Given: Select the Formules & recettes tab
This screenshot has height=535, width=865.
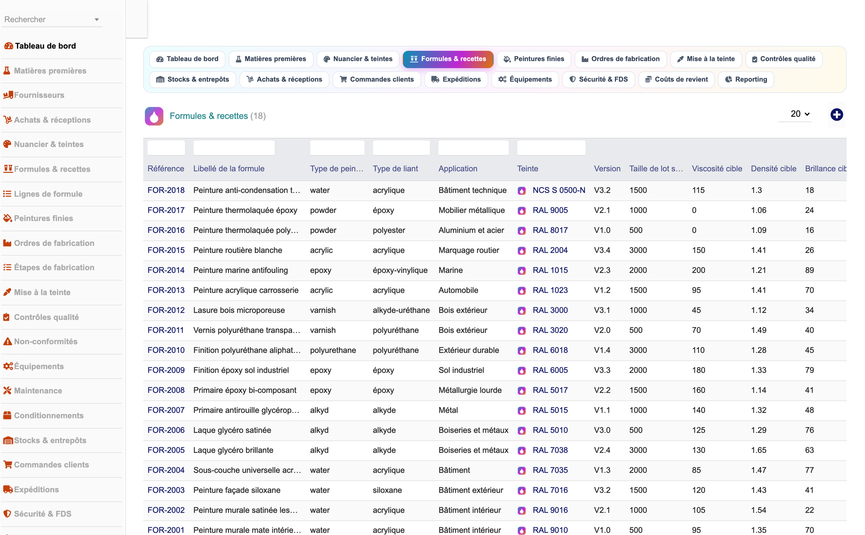Looking at the screenshot, I should tap(448, 59).
